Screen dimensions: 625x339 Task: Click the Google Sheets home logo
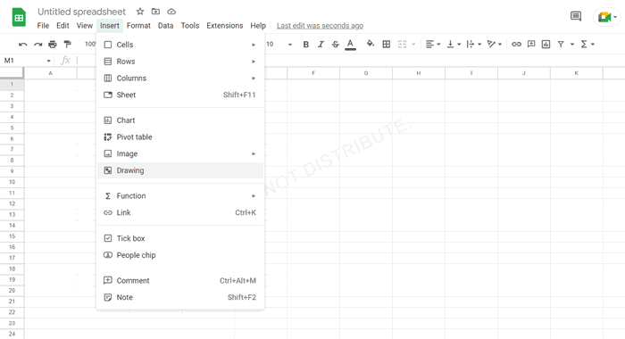[x=19, y=18]
